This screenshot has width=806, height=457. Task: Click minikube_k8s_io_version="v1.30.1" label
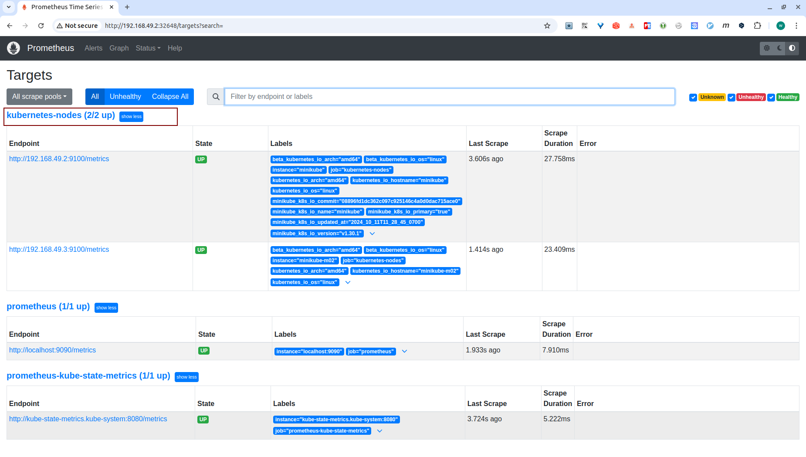click(317, 234)
